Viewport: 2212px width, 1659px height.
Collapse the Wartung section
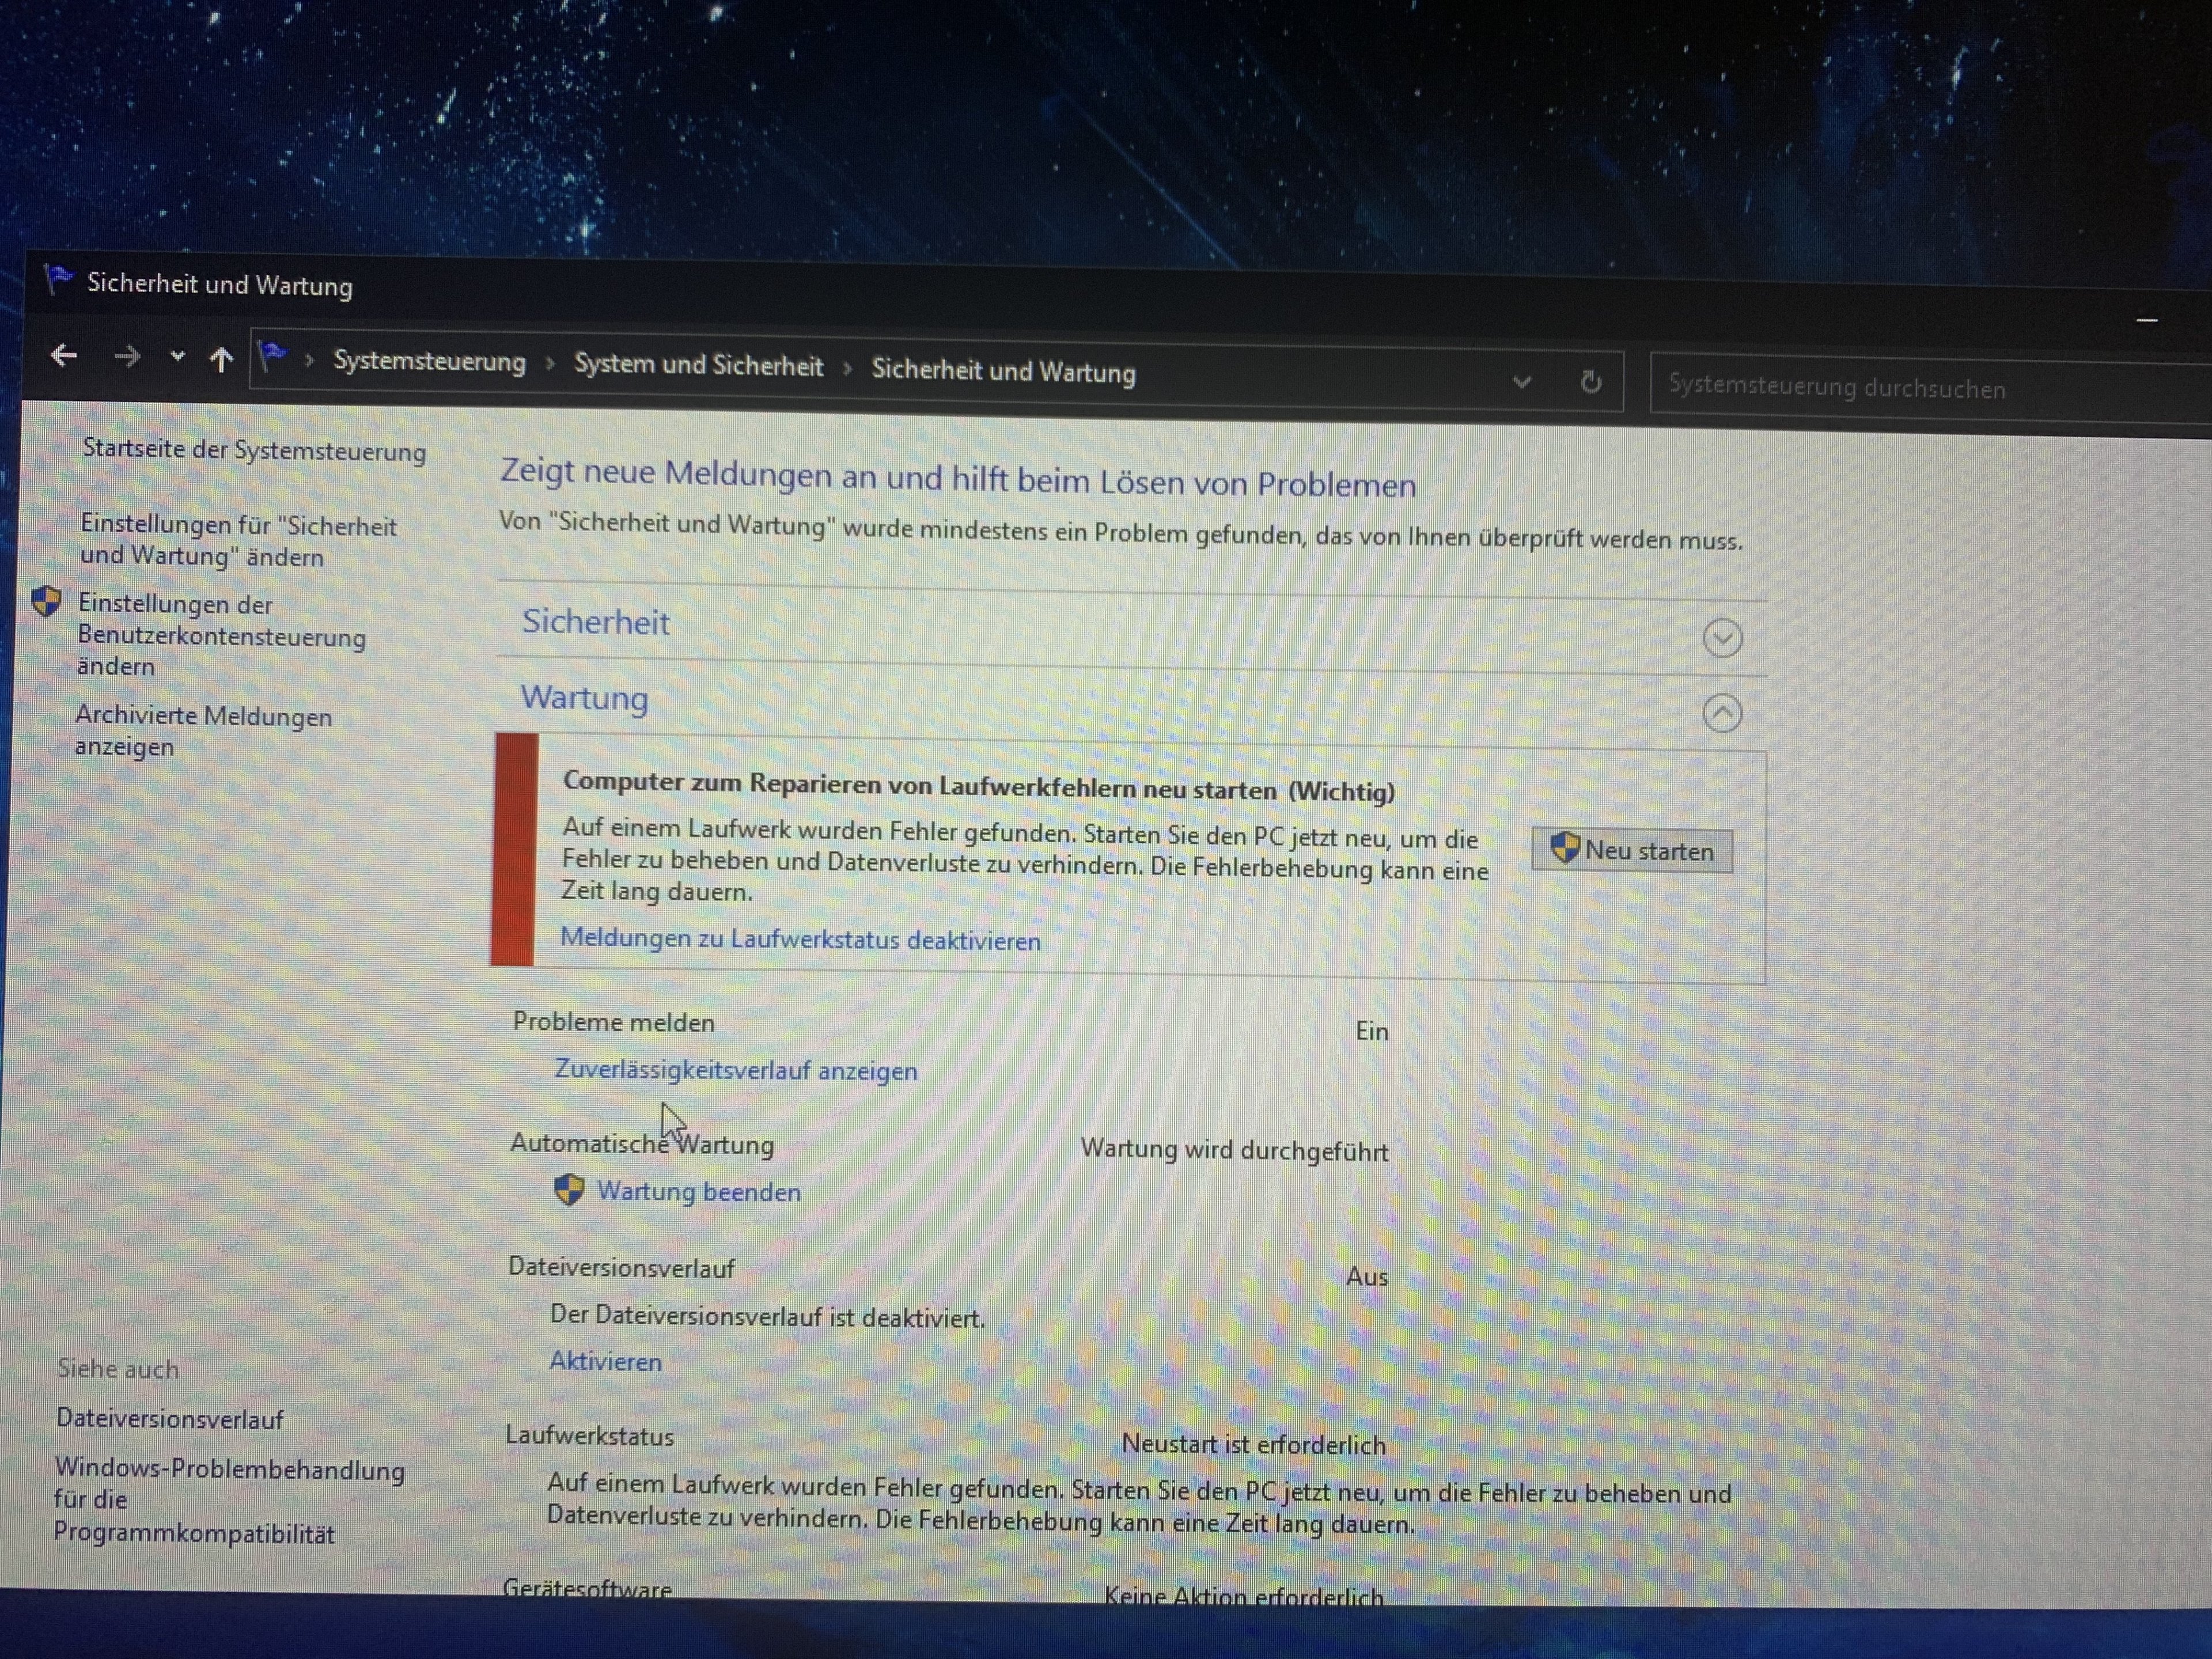pos(1721,713)
